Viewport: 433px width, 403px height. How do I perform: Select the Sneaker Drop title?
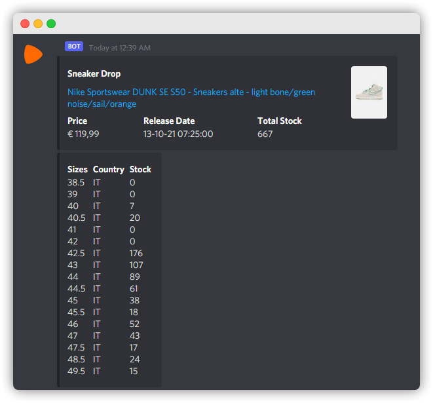(94, 74)
